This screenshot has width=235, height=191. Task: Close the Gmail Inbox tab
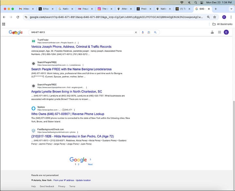click(33, 9)
